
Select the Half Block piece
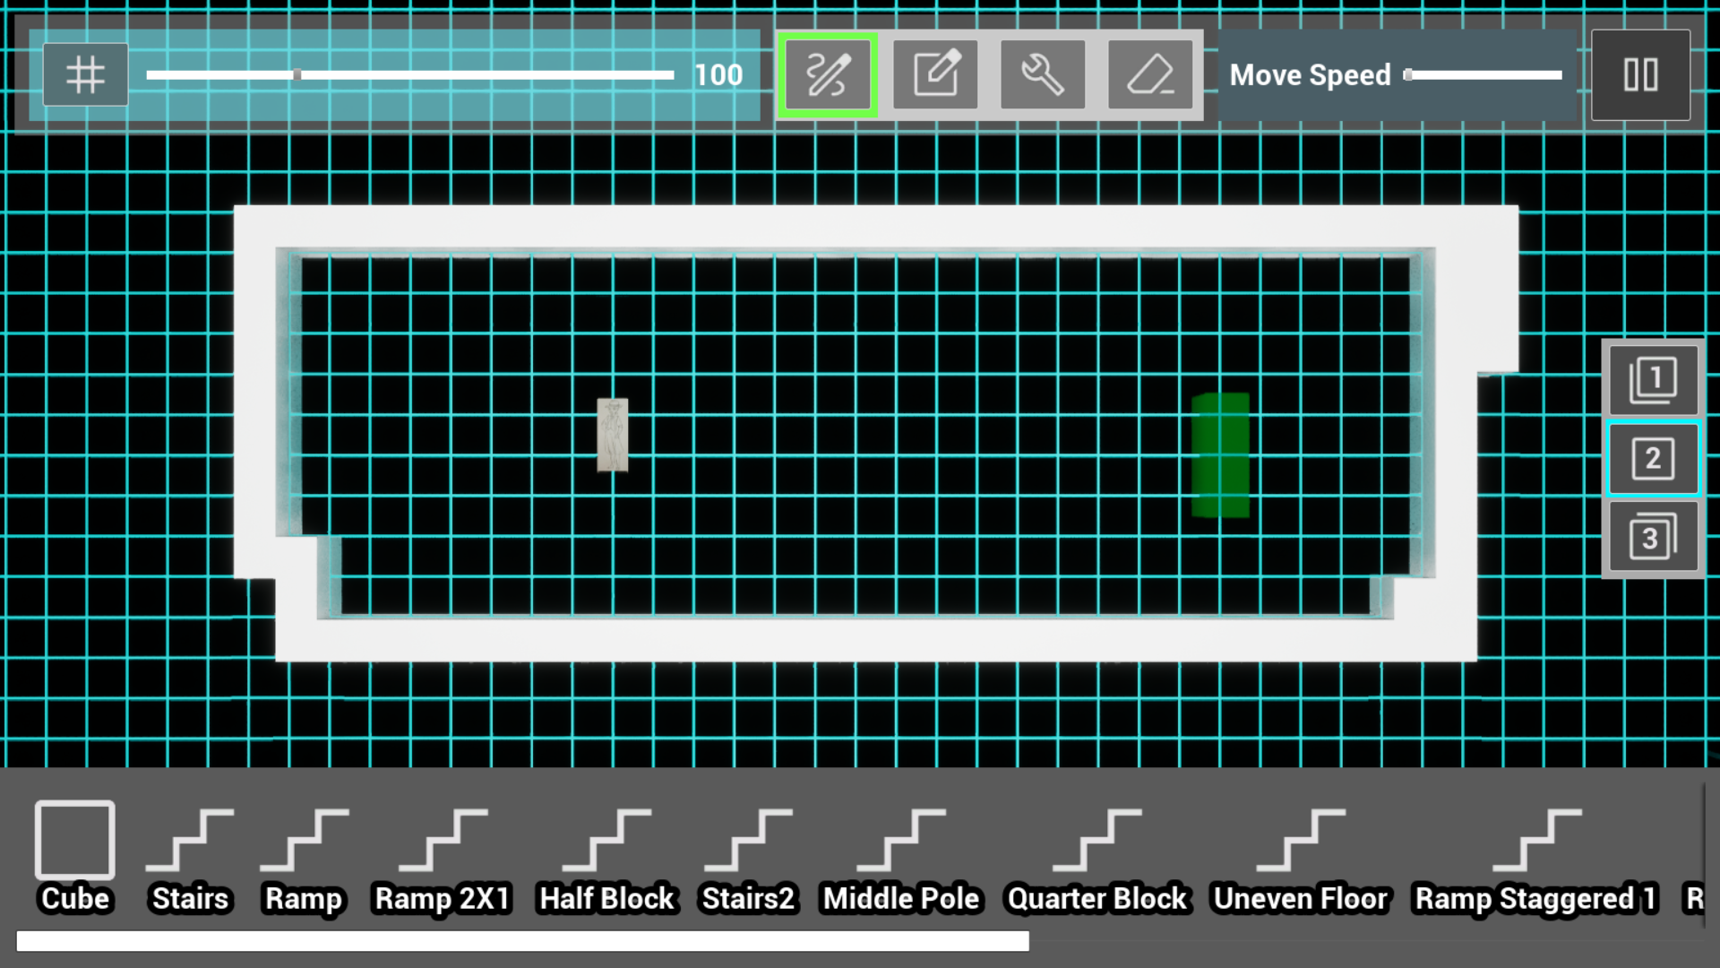[x=606, y=843]
